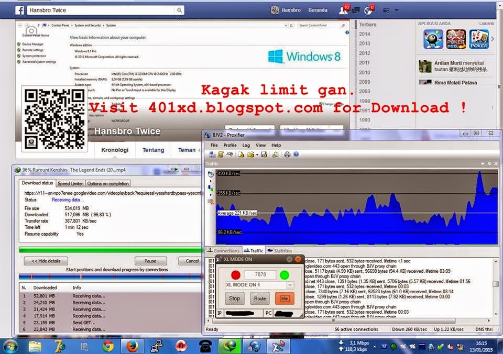503x354 pixels.
Task: Open the Log menu in Proxifier
Action: (x=246, y=145)
